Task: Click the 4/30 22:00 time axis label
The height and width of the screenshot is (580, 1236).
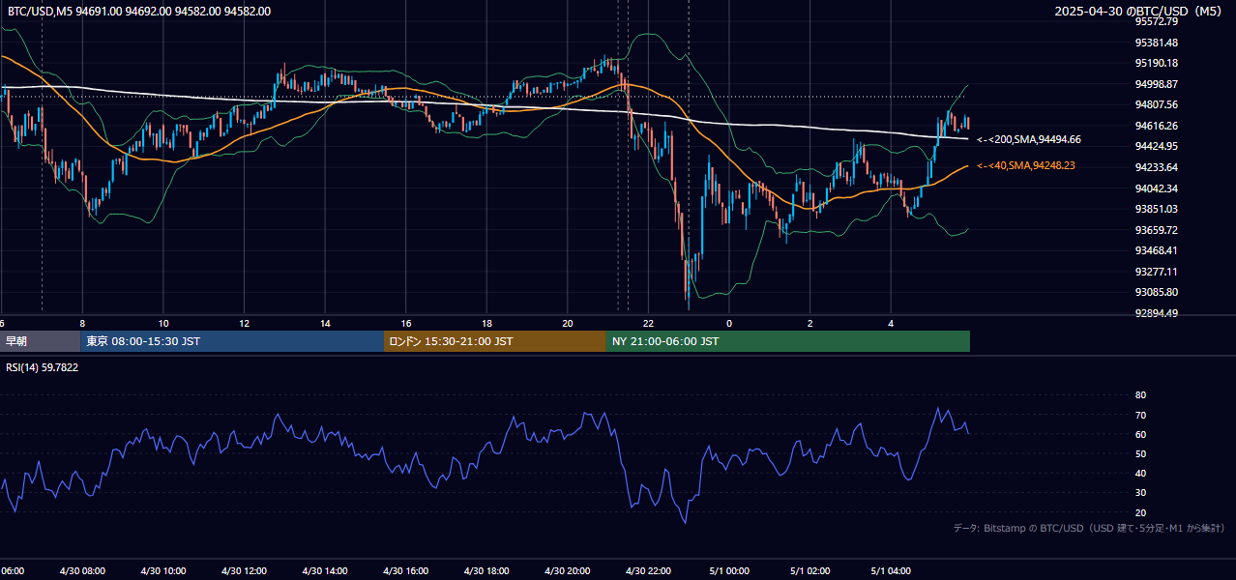Action: click(x=648, y=571)
